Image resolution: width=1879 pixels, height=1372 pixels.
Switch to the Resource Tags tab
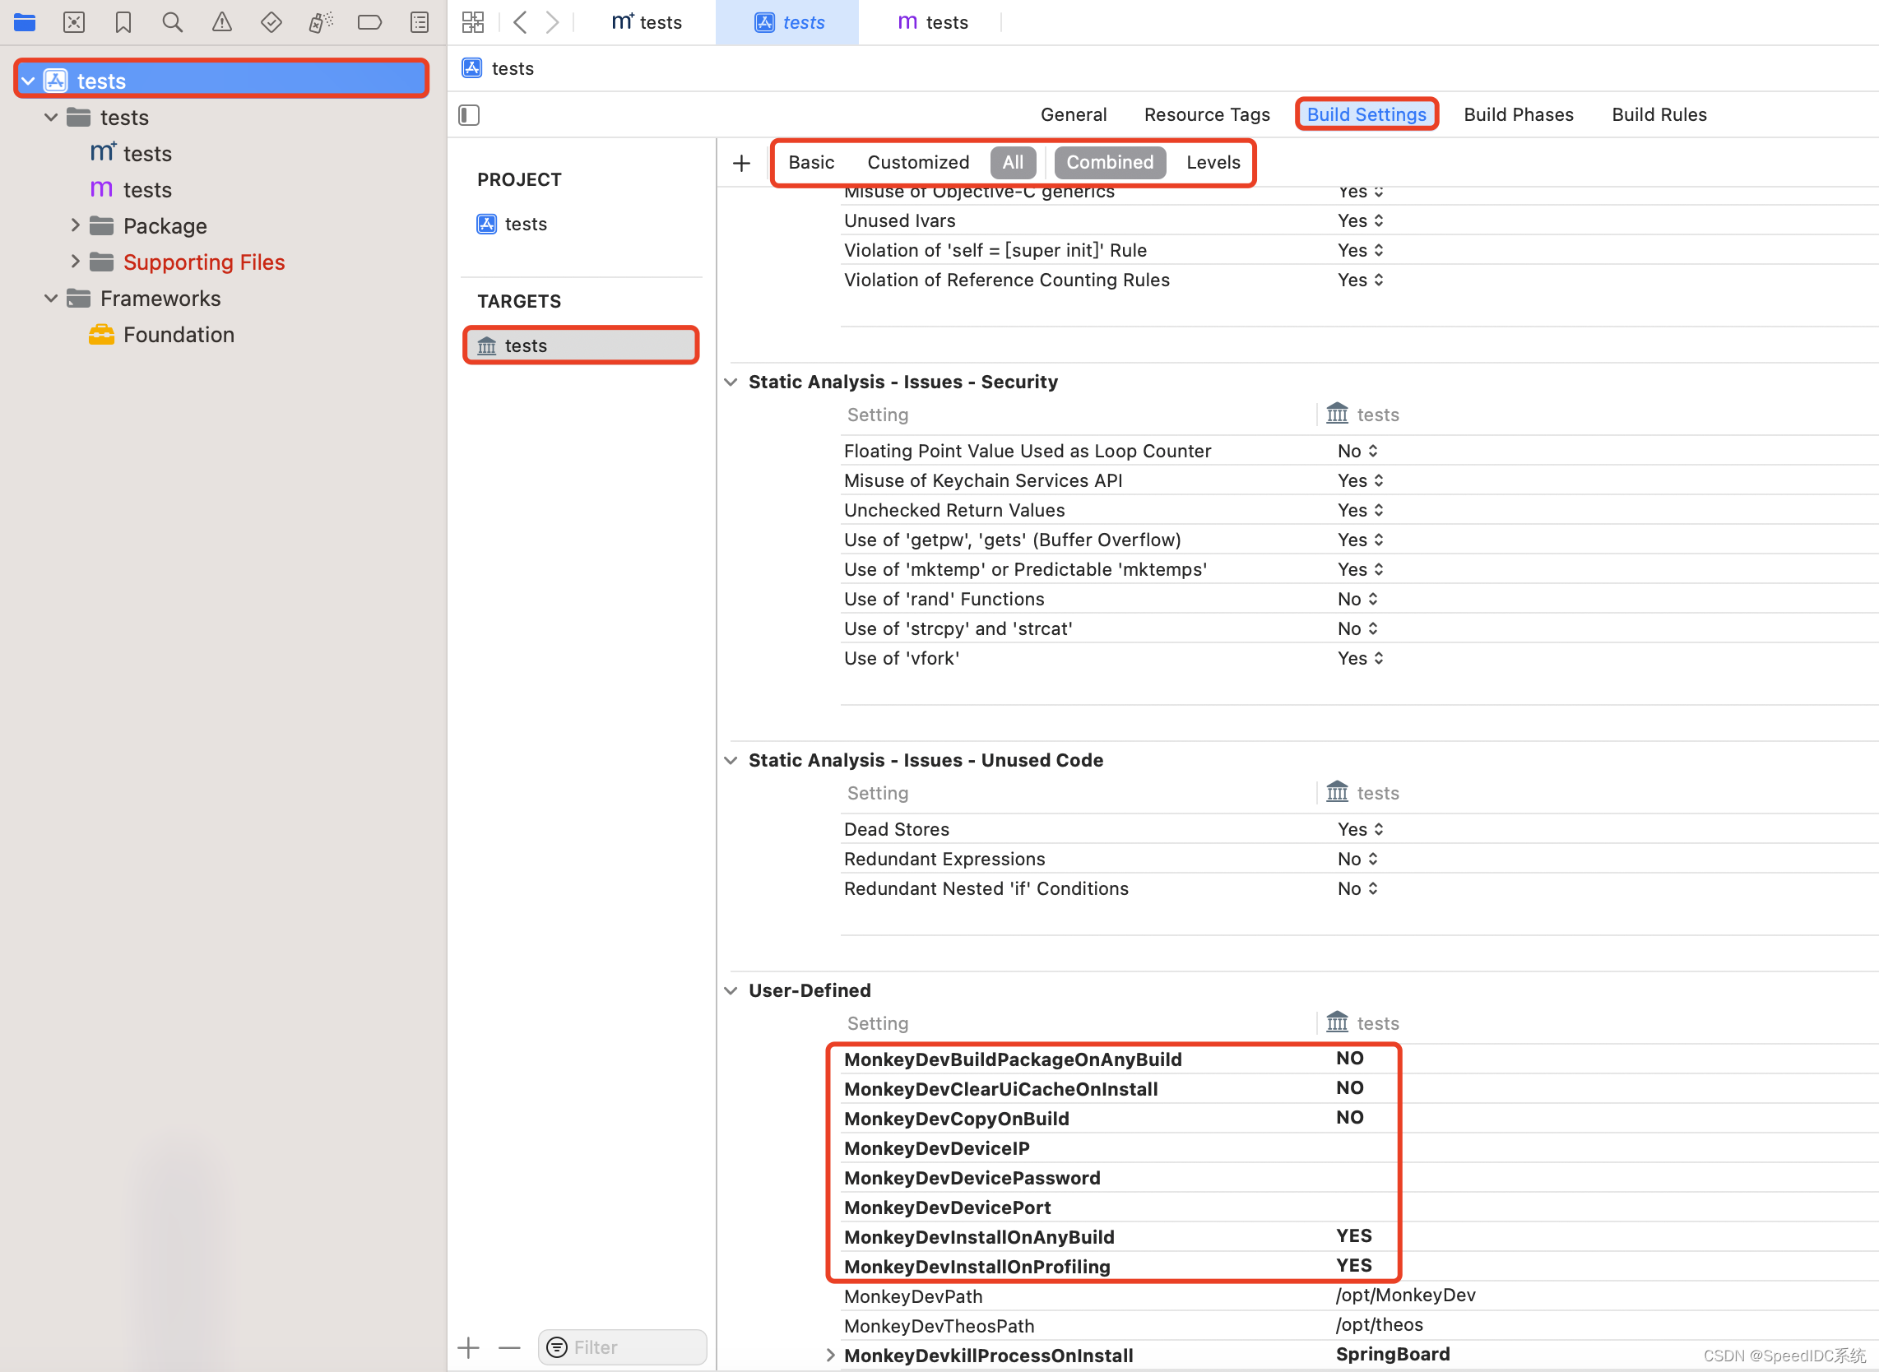(x=1206, y=114)
